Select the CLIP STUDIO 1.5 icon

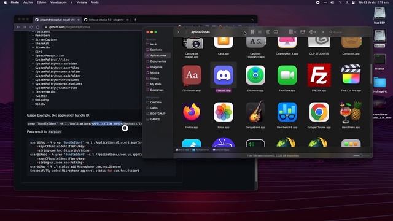point(319,42)
